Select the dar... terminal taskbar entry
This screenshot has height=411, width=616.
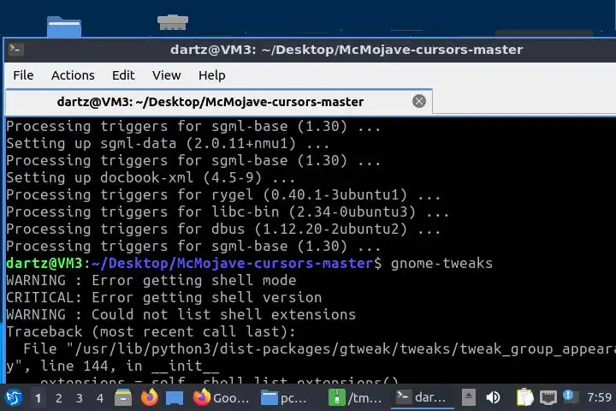click(421, 397)
